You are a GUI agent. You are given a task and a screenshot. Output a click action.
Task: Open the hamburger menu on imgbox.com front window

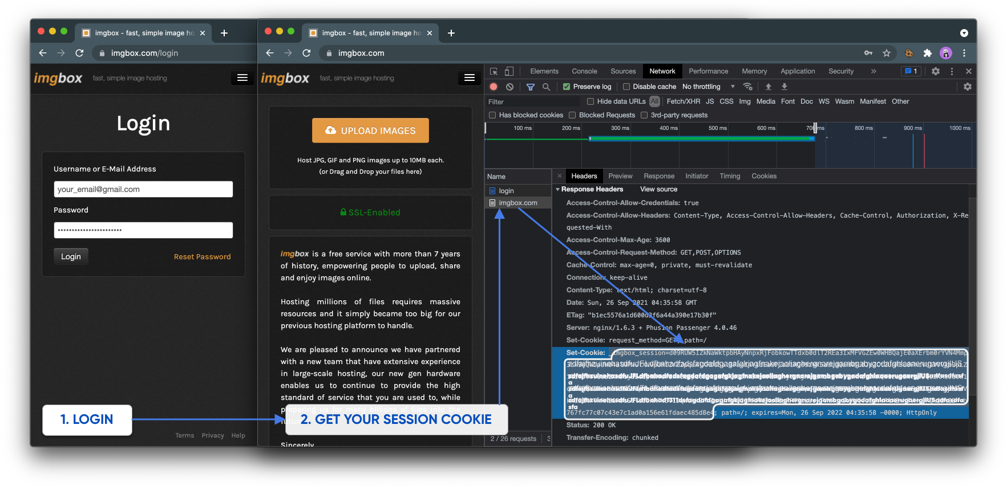pos(470,78)
